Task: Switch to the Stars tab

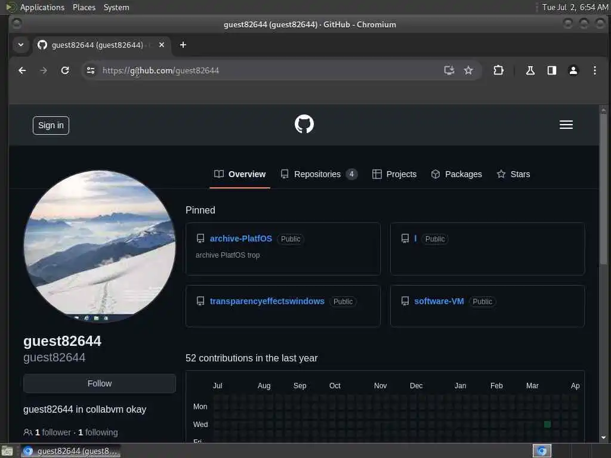Action: 513,174
